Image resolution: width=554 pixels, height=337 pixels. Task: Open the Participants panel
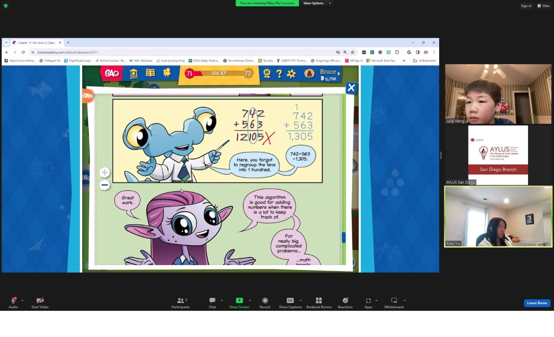click(x=180, y=303)
